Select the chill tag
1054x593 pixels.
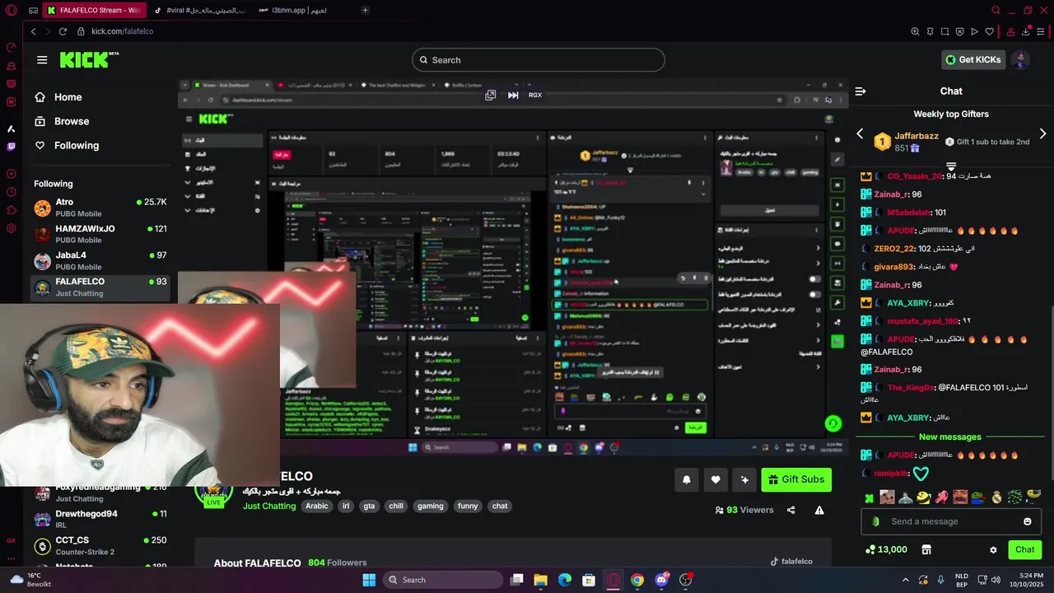point(396,506)
